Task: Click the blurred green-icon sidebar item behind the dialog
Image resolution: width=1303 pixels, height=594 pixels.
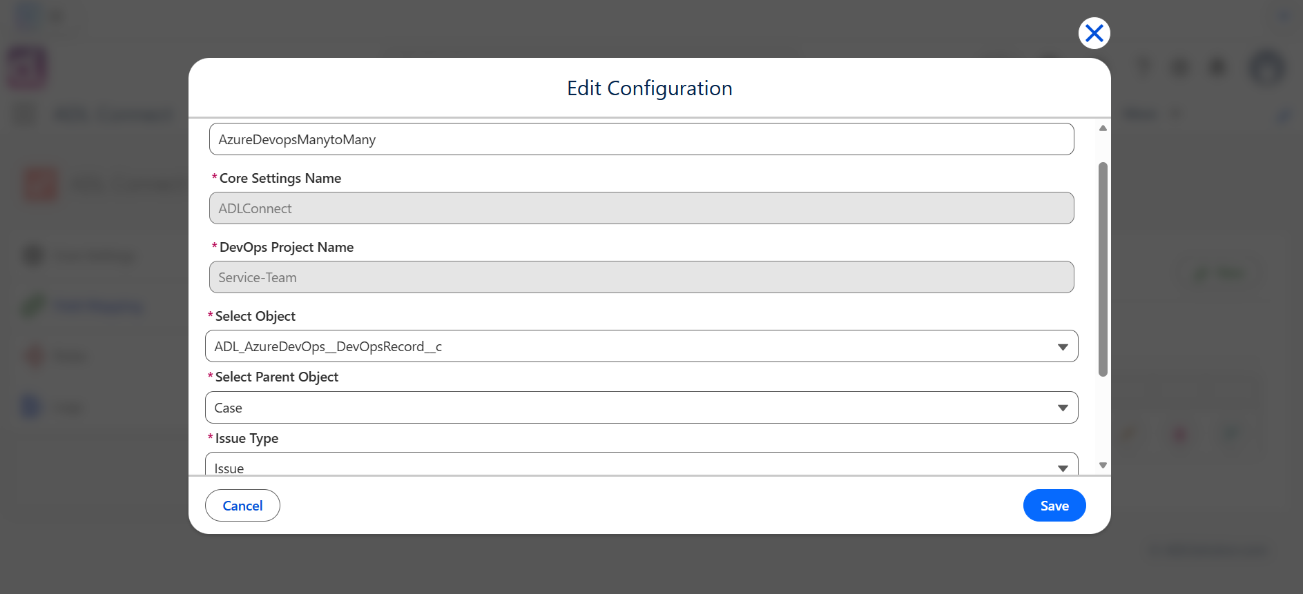Action: [83, 306]
